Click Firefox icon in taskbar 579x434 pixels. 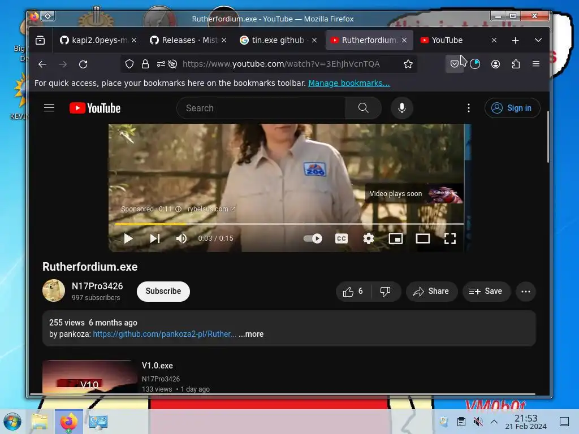pos(68,422)
